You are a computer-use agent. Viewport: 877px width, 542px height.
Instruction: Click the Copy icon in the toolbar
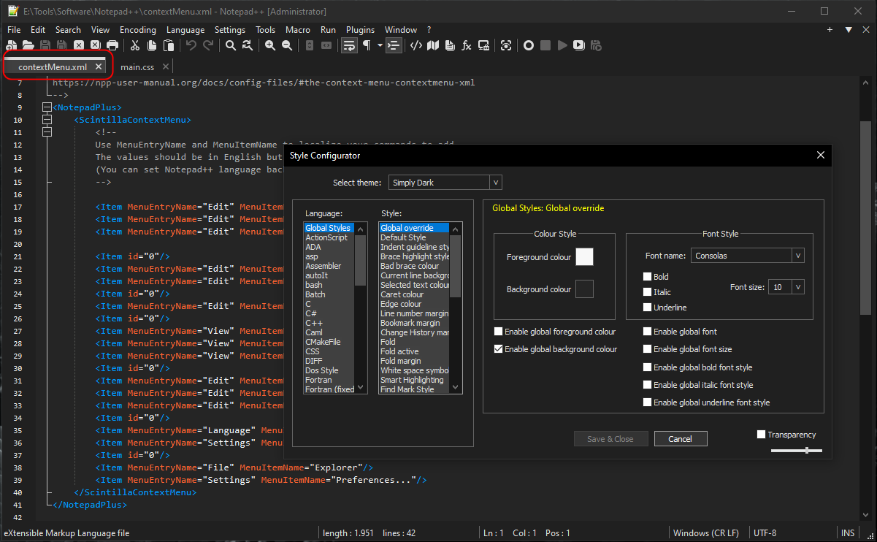pos(152,45)
